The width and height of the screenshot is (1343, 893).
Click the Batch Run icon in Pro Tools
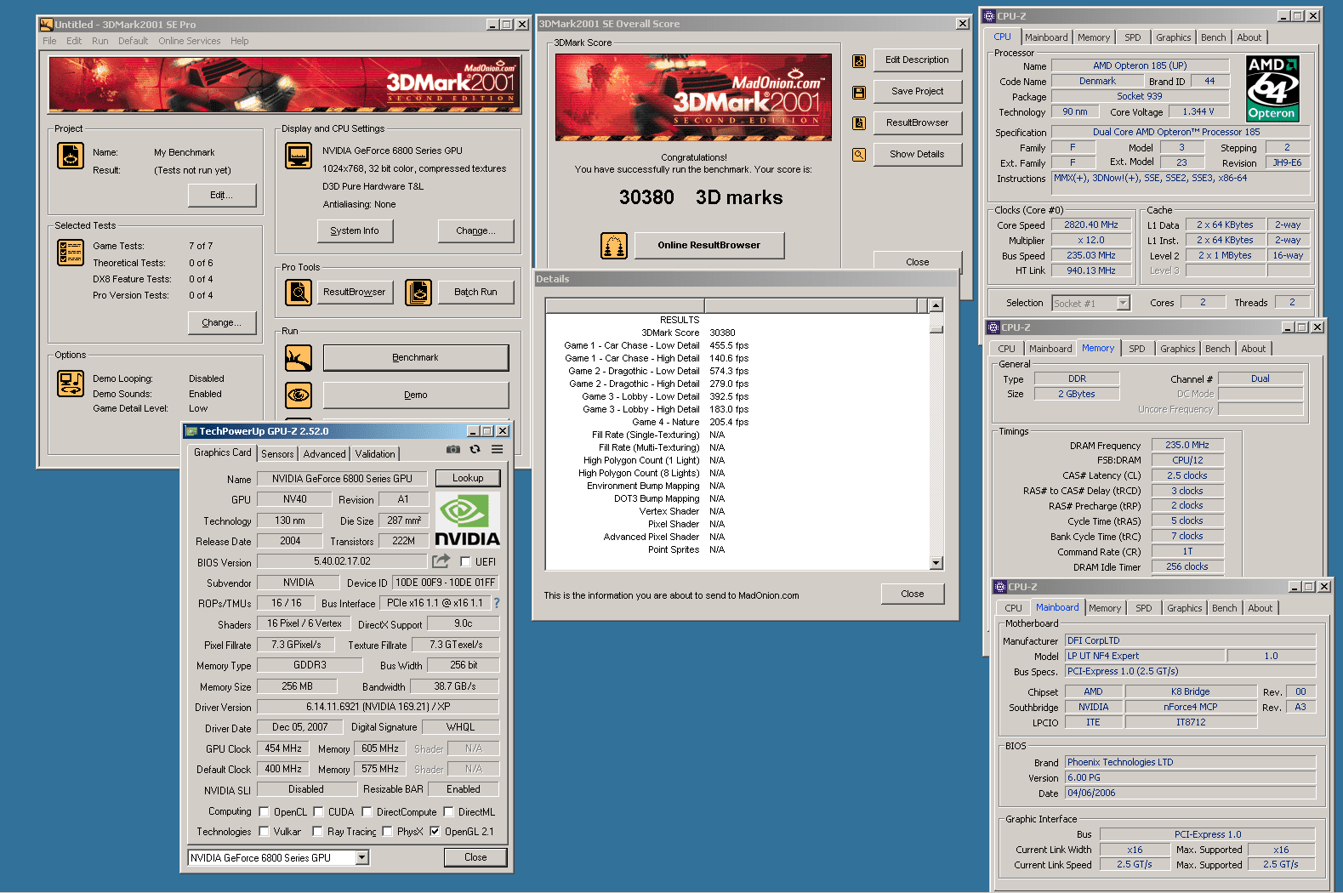[418, 293]
